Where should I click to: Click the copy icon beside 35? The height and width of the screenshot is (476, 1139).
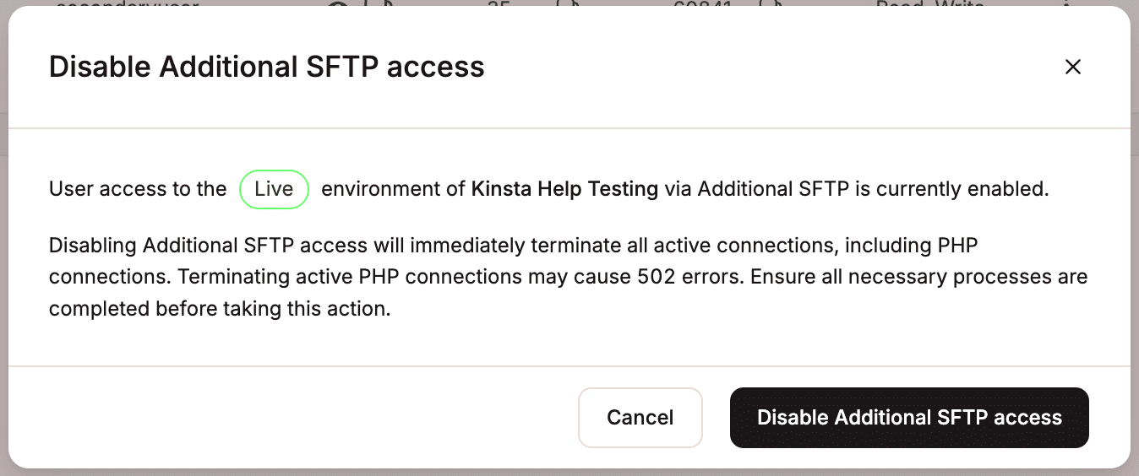point(568,5)
